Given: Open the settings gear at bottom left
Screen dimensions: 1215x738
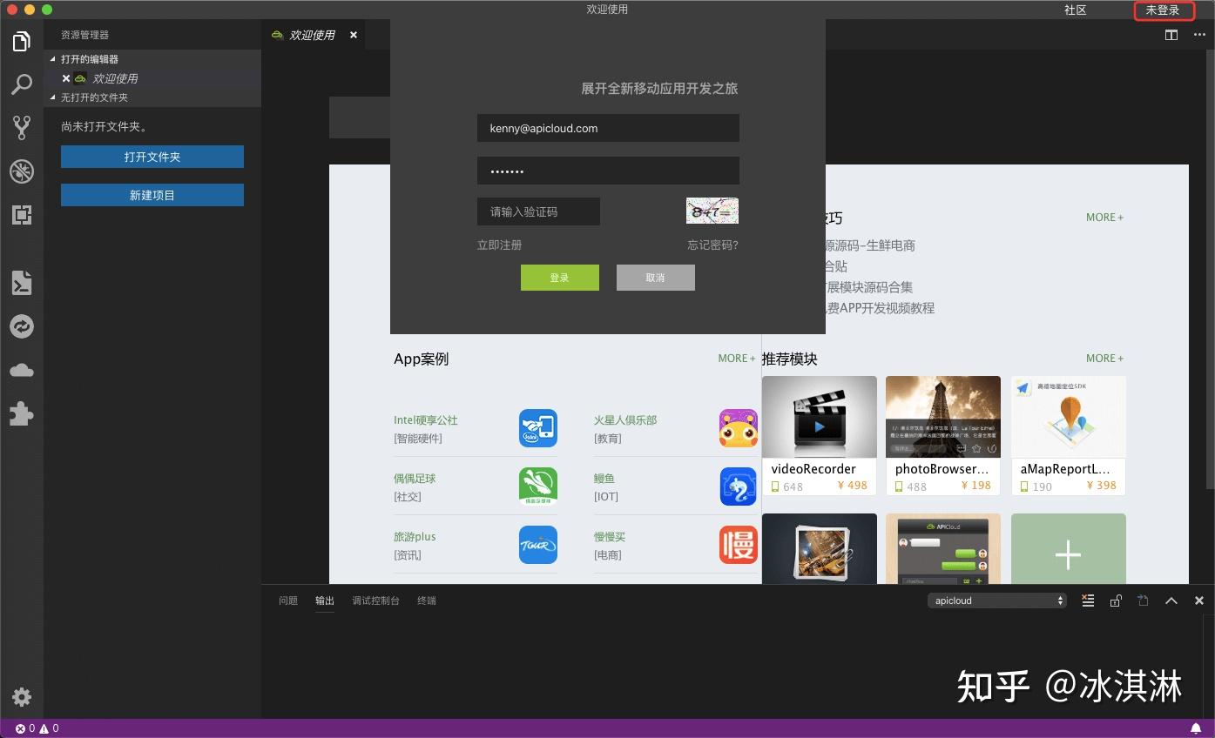Looking at the screenshot, I should pos(22,697).
